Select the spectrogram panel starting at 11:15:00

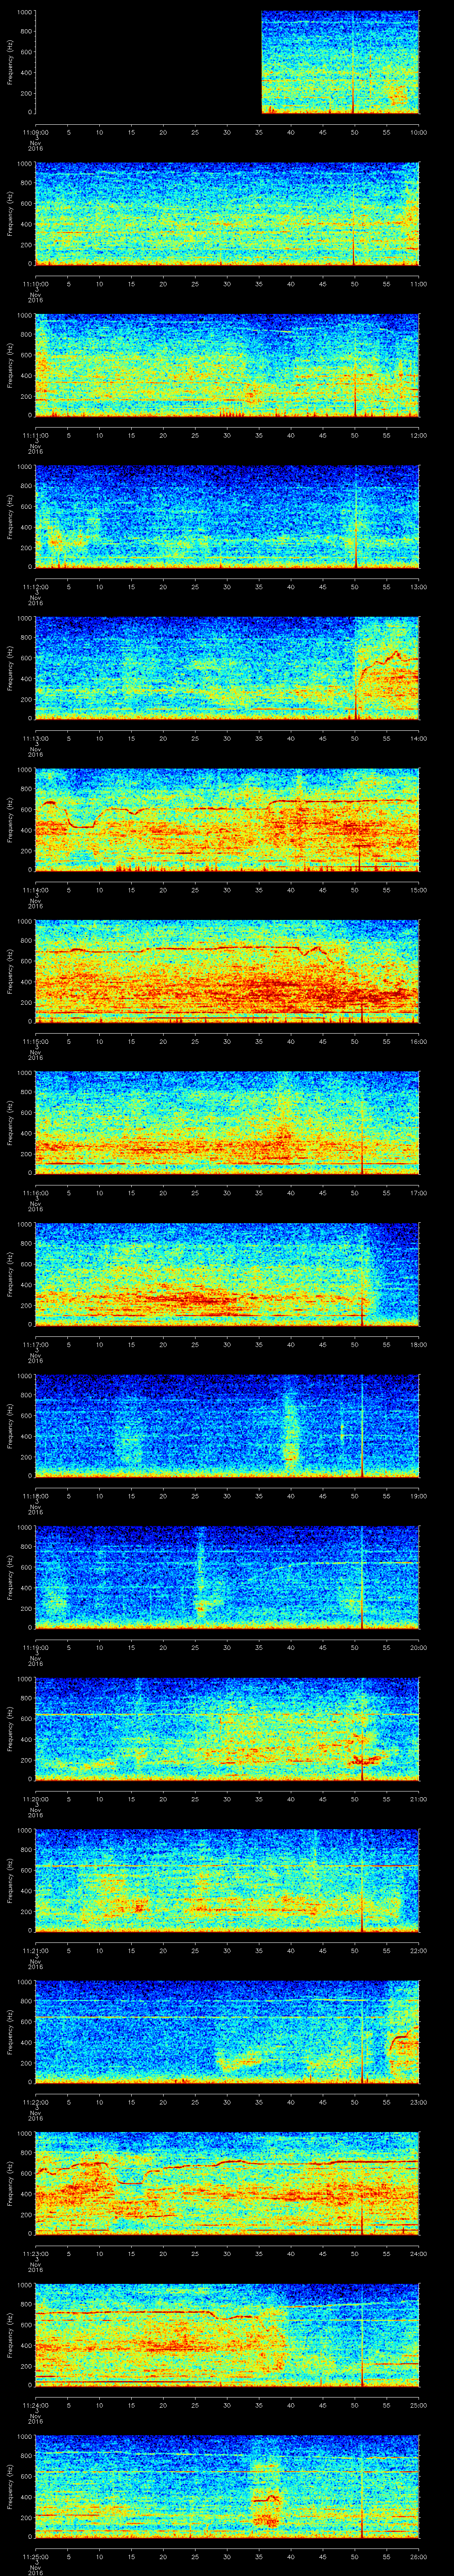pyautogui.click(x=227, y=971)
